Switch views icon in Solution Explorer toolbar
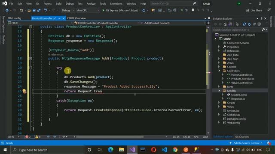The width and height of the screenshot is (275, 154). 230,24
